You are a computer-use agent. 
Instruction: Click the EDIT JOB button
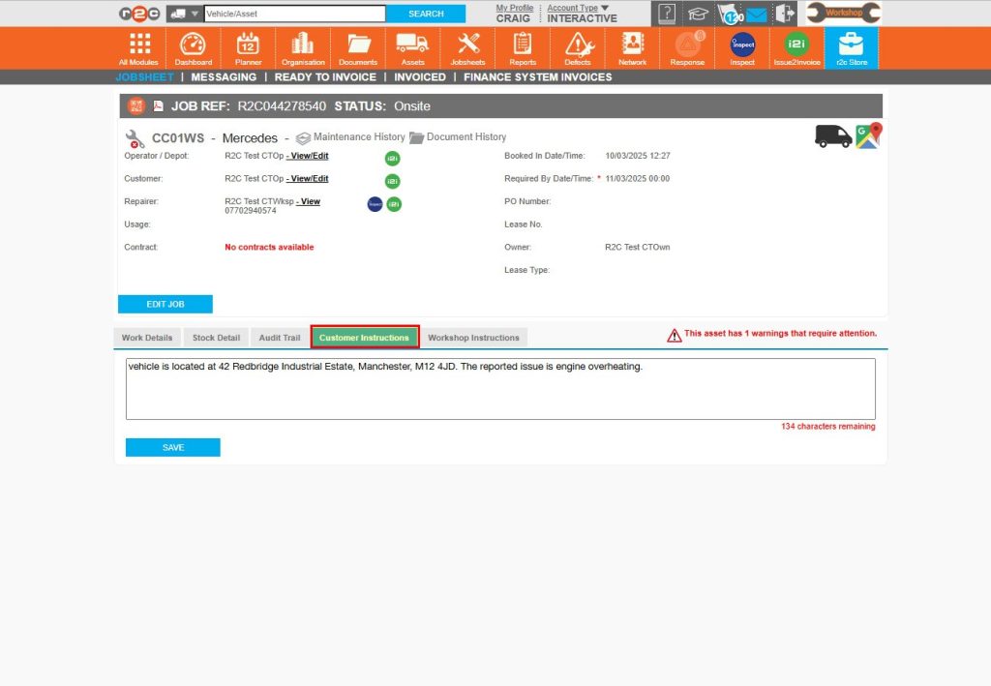click(x=165, y=303)
